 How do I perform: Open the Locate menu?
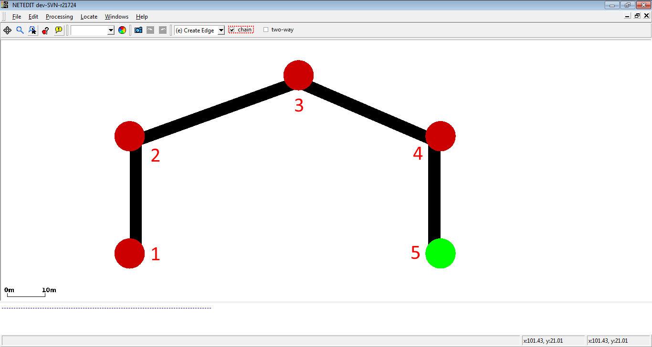pos(89,17)
